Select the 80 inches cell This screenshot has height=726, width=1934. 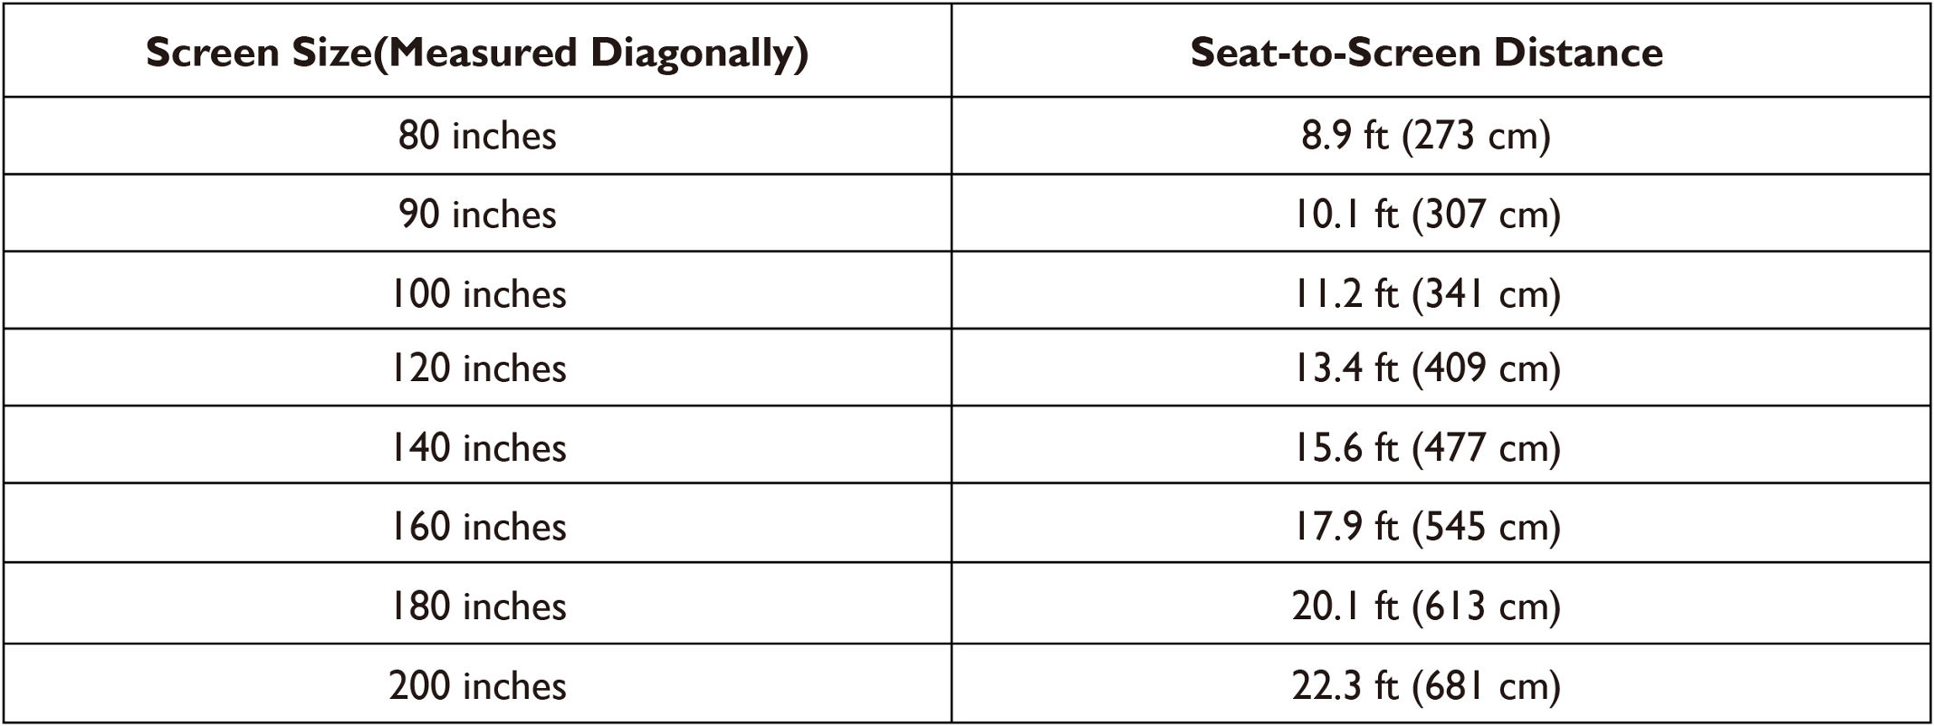pos(477,136)
